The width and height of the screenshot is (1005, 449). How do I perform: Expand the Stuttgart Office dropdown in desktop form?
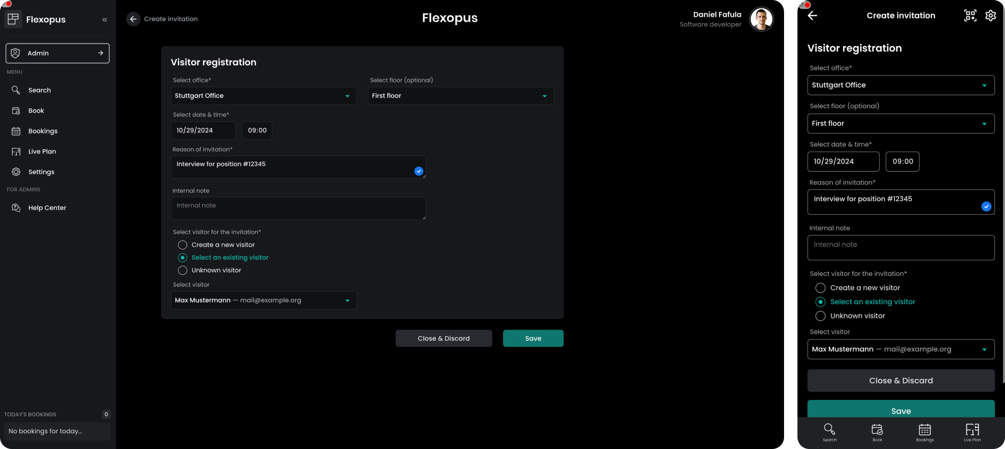coord(263,96)
